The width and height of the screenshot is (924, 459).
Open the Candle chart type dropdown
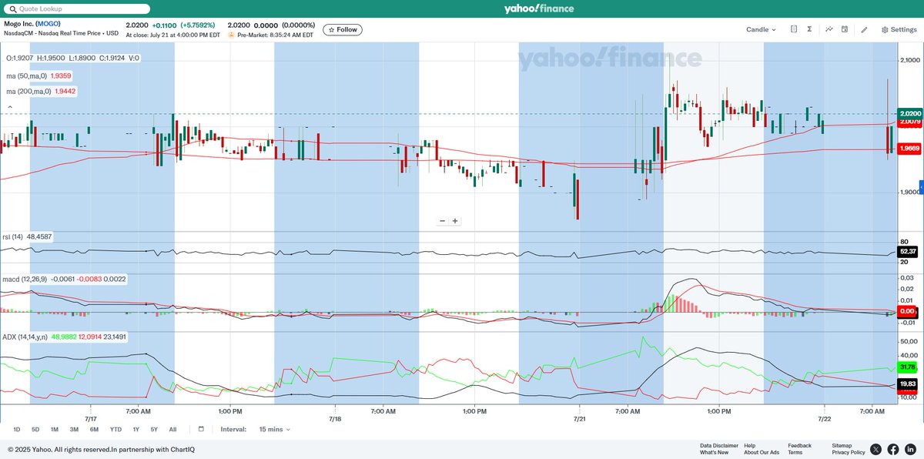tap(761, 29)
